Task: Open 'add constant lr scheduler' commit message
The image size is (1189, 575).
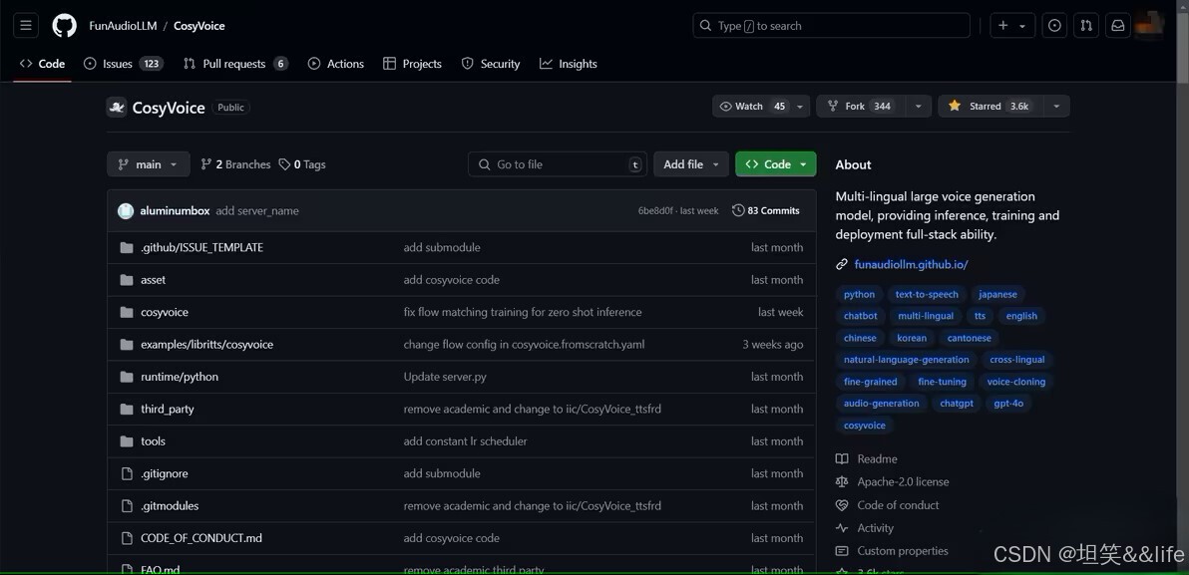Action: point(465,440)
